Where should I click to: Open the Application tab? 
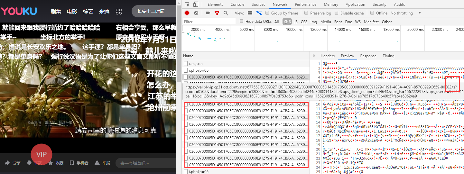[355, 5]
